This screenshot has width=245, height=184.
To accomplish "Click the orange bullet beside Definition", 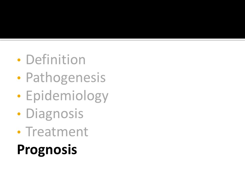I will tap(19, 60).
